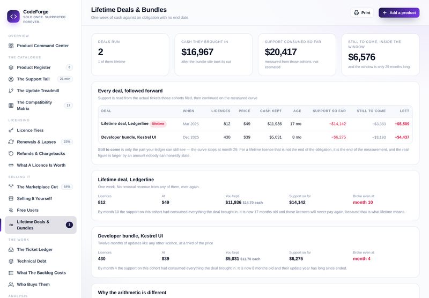Click the Refunds & Chargebacks undo icon
The image size is (429, 298).
tap(11, 154)
